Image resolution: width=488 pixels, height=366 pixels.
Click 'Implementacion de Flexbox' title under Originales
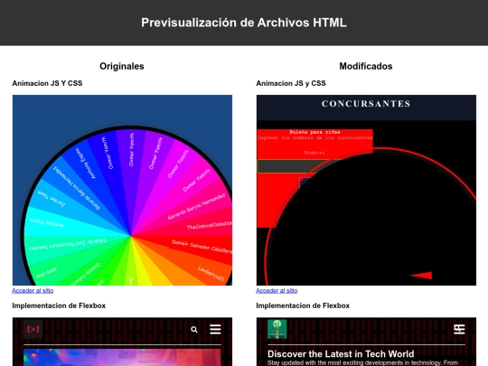click(x=59, y=305)
